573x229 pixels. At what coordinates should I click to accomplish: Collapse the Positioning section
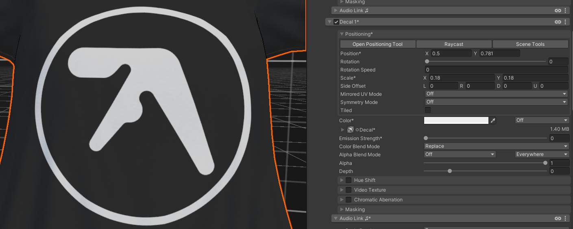[x=342, y=34]
